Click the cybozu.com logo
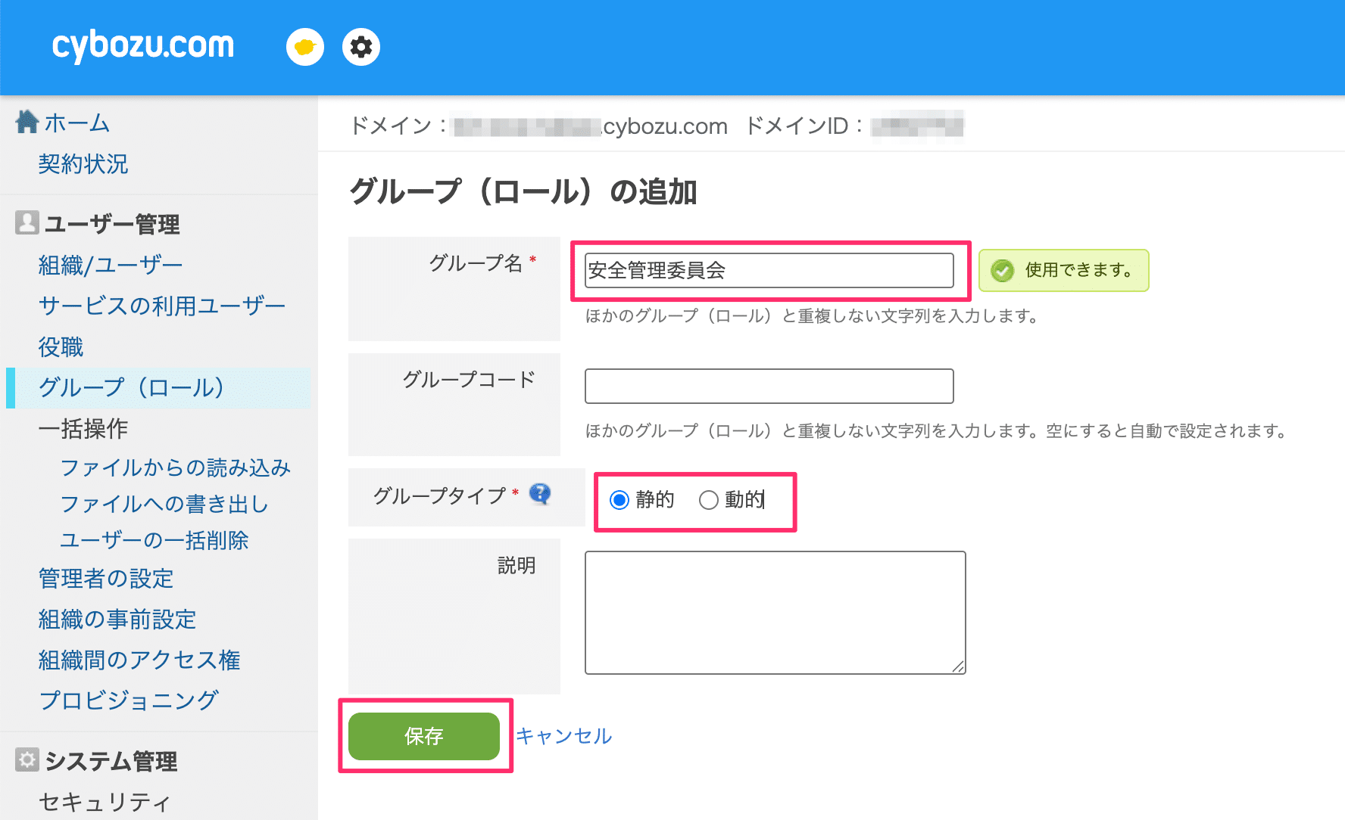The height and width of the screenshot is (820, 1345). [x=142, y=45]
